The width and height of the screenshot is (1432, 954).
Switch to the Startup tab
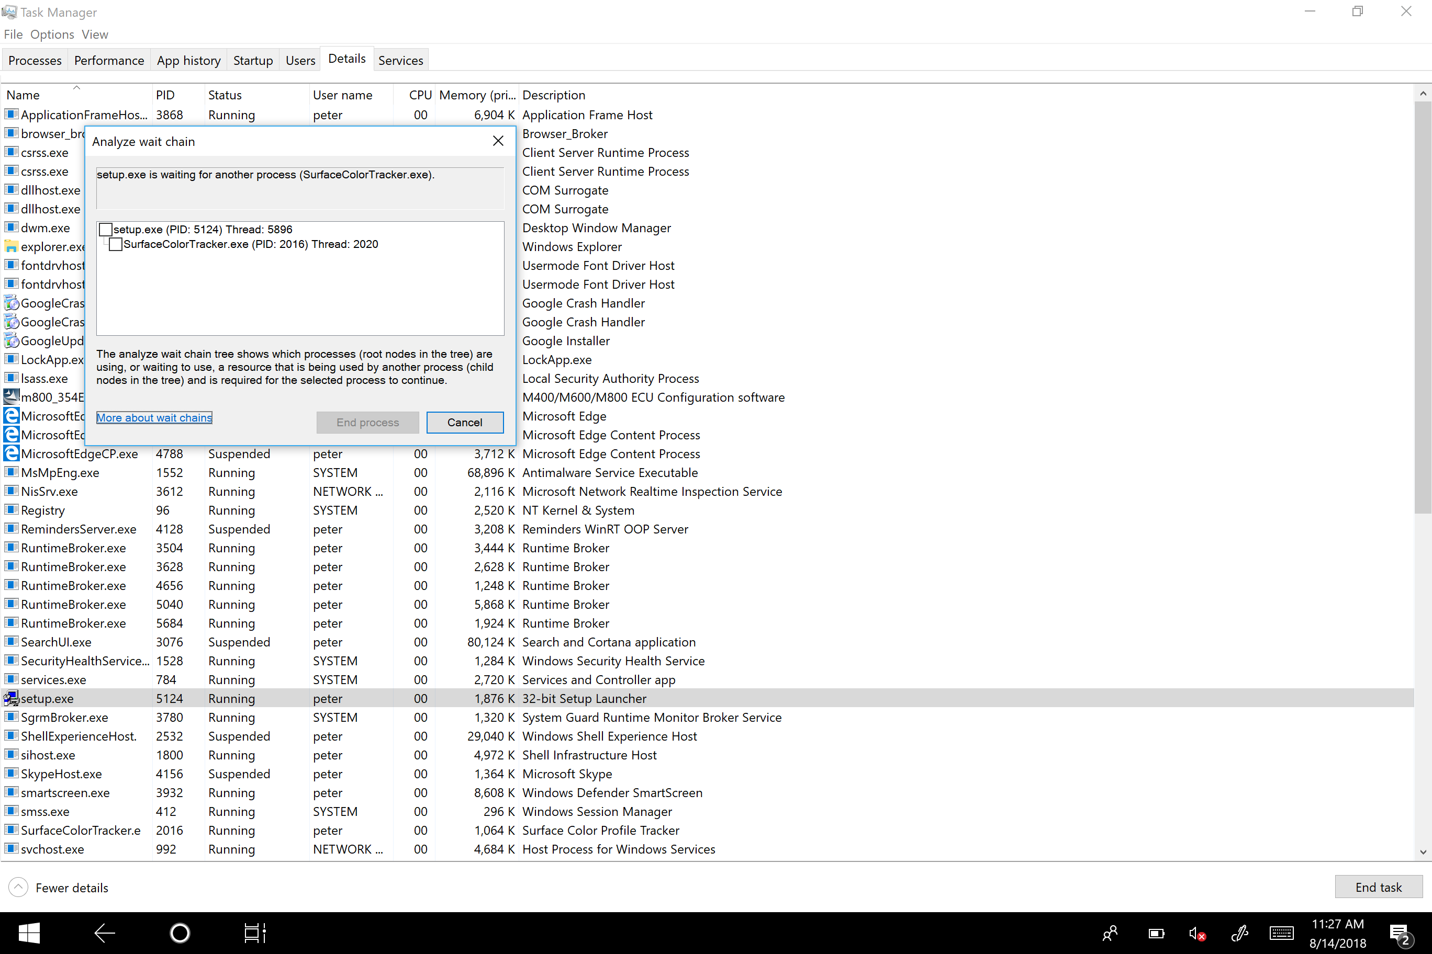tap(253, 60)
